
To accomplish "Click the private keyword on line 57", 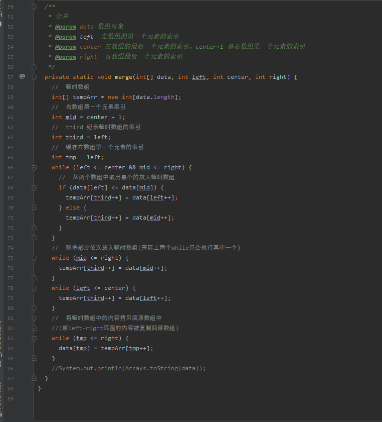I will (x=57, y=77).
